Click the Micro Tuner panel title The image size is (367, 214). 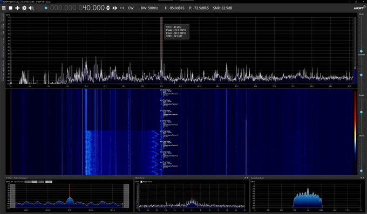pos(140,178)
